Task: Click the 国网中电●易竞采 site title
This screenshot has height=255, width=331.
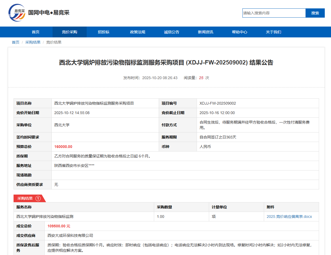Action: coord(49,13)
